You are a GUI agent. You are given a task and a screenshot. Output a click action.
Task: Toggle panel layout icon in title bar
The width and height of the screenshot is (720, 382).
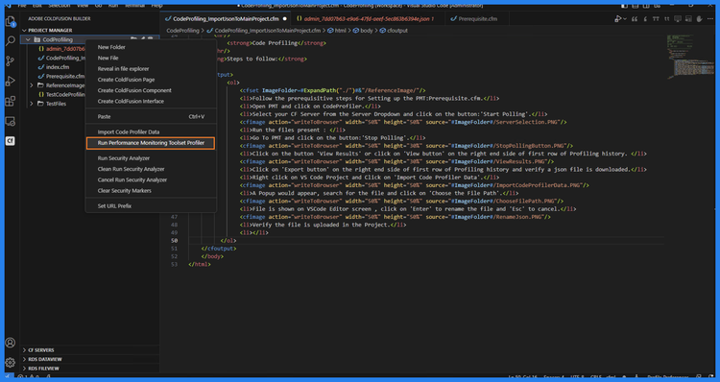point(636,6)
